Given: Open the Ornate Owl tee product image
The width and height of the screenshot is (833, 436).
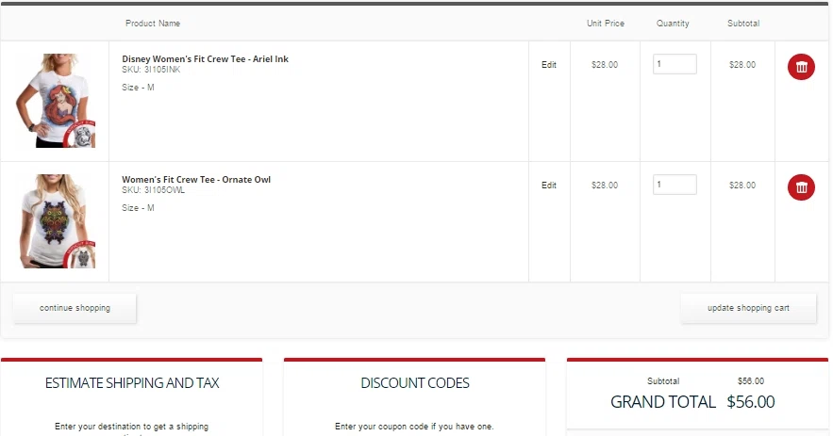Looking at the screenshot, I should 58,221.
